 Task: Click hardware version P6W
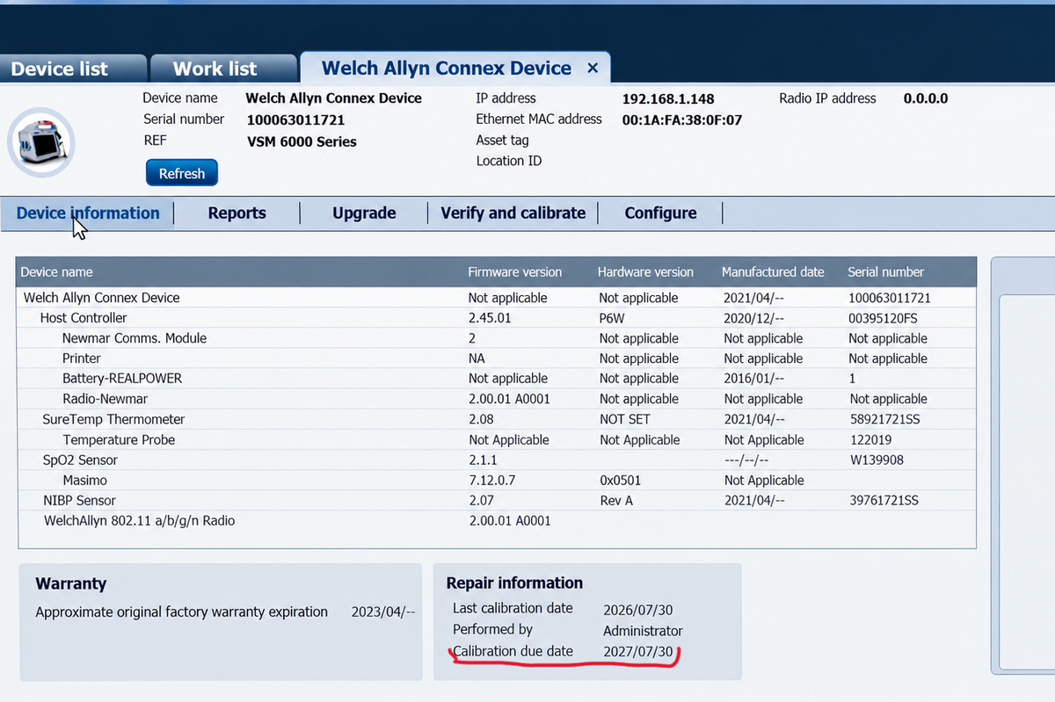pos(612,318)
